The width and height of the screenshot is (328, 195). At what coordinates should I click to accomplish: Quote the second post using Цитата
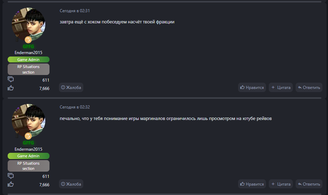point(281,184)
